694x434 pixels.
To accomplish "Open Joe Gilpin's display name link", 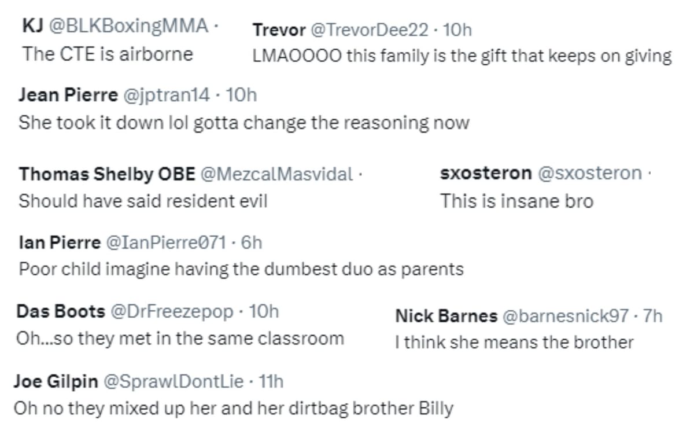I will pos(56,381).
